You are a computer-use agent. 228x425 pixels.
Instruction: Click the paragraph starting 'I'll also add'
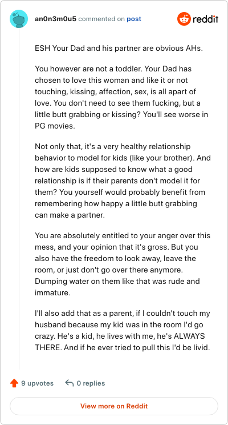pos(123,330)
